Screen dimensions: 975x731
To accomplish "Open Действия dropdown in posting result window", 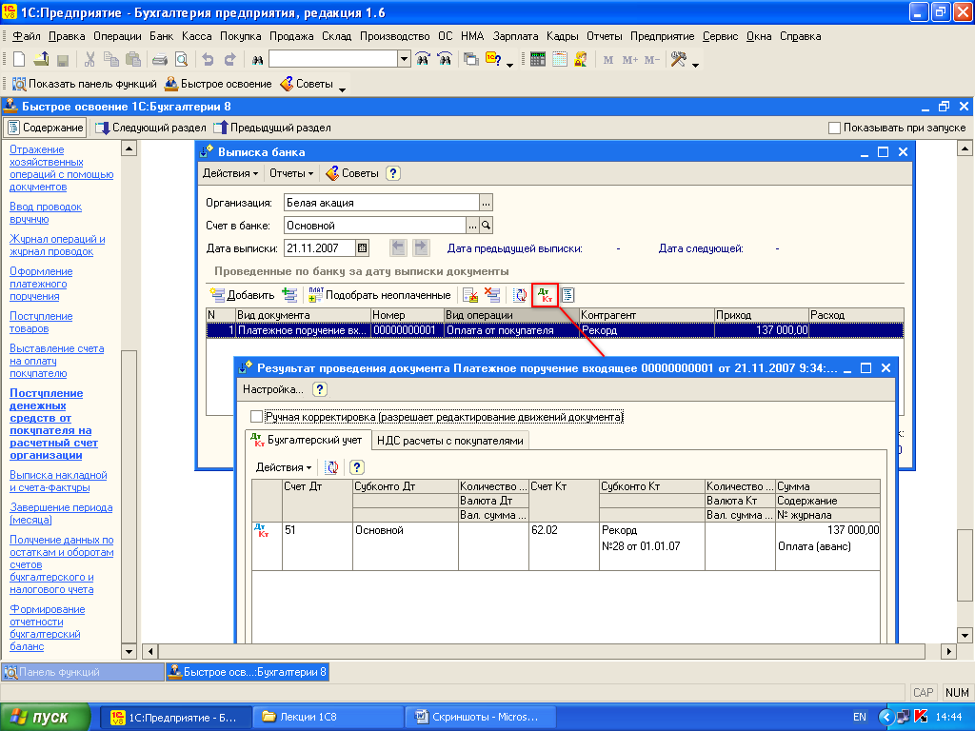I will tap(284, 467).
